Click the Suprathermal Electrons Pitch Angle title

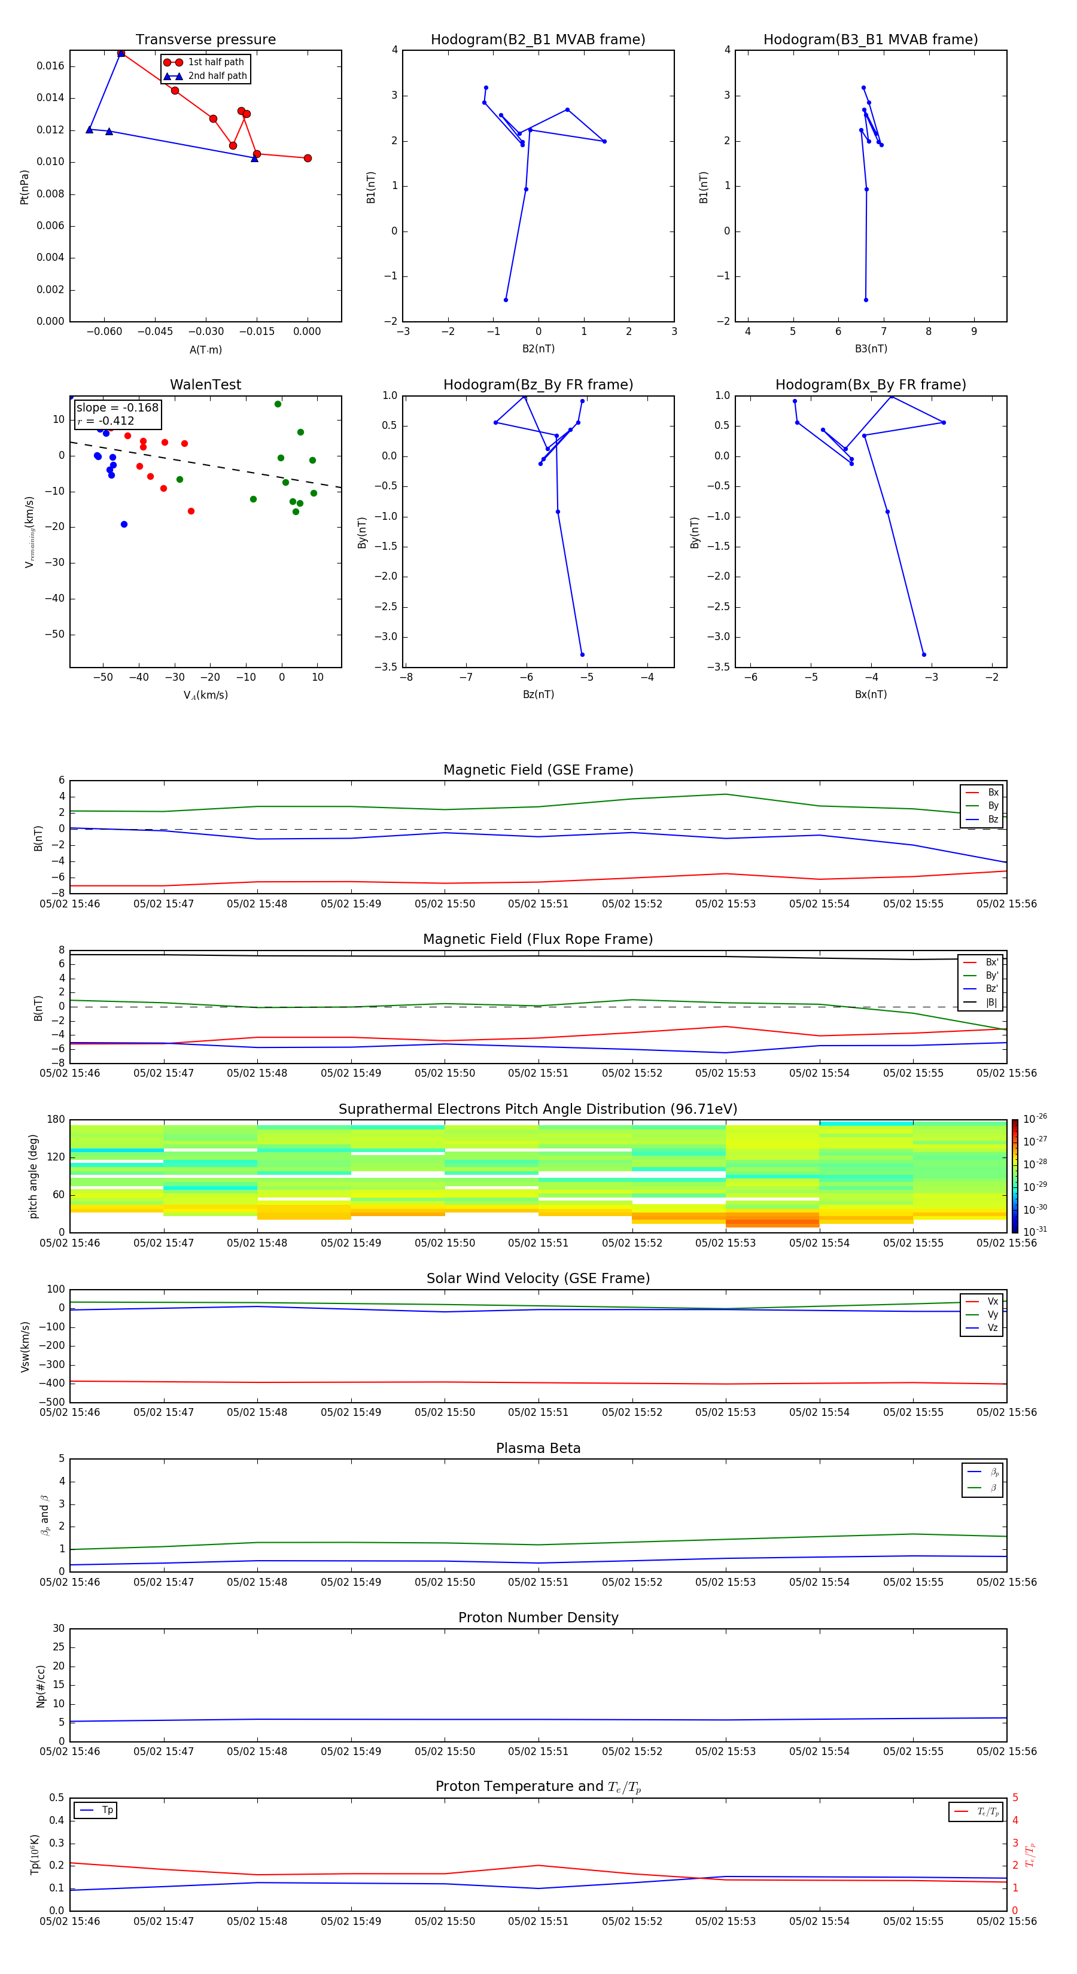point(538,1110)
